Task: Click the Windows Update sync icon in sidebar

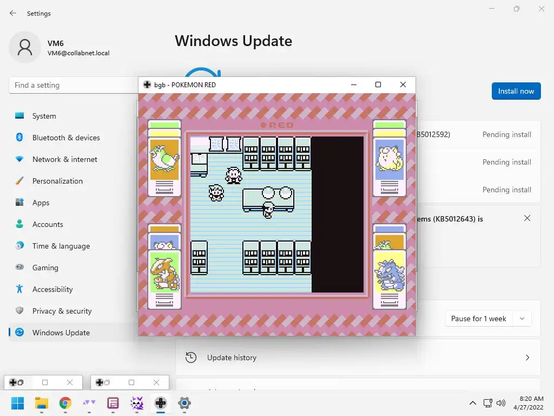Action: pyautogui.click(x=19, y=332)
